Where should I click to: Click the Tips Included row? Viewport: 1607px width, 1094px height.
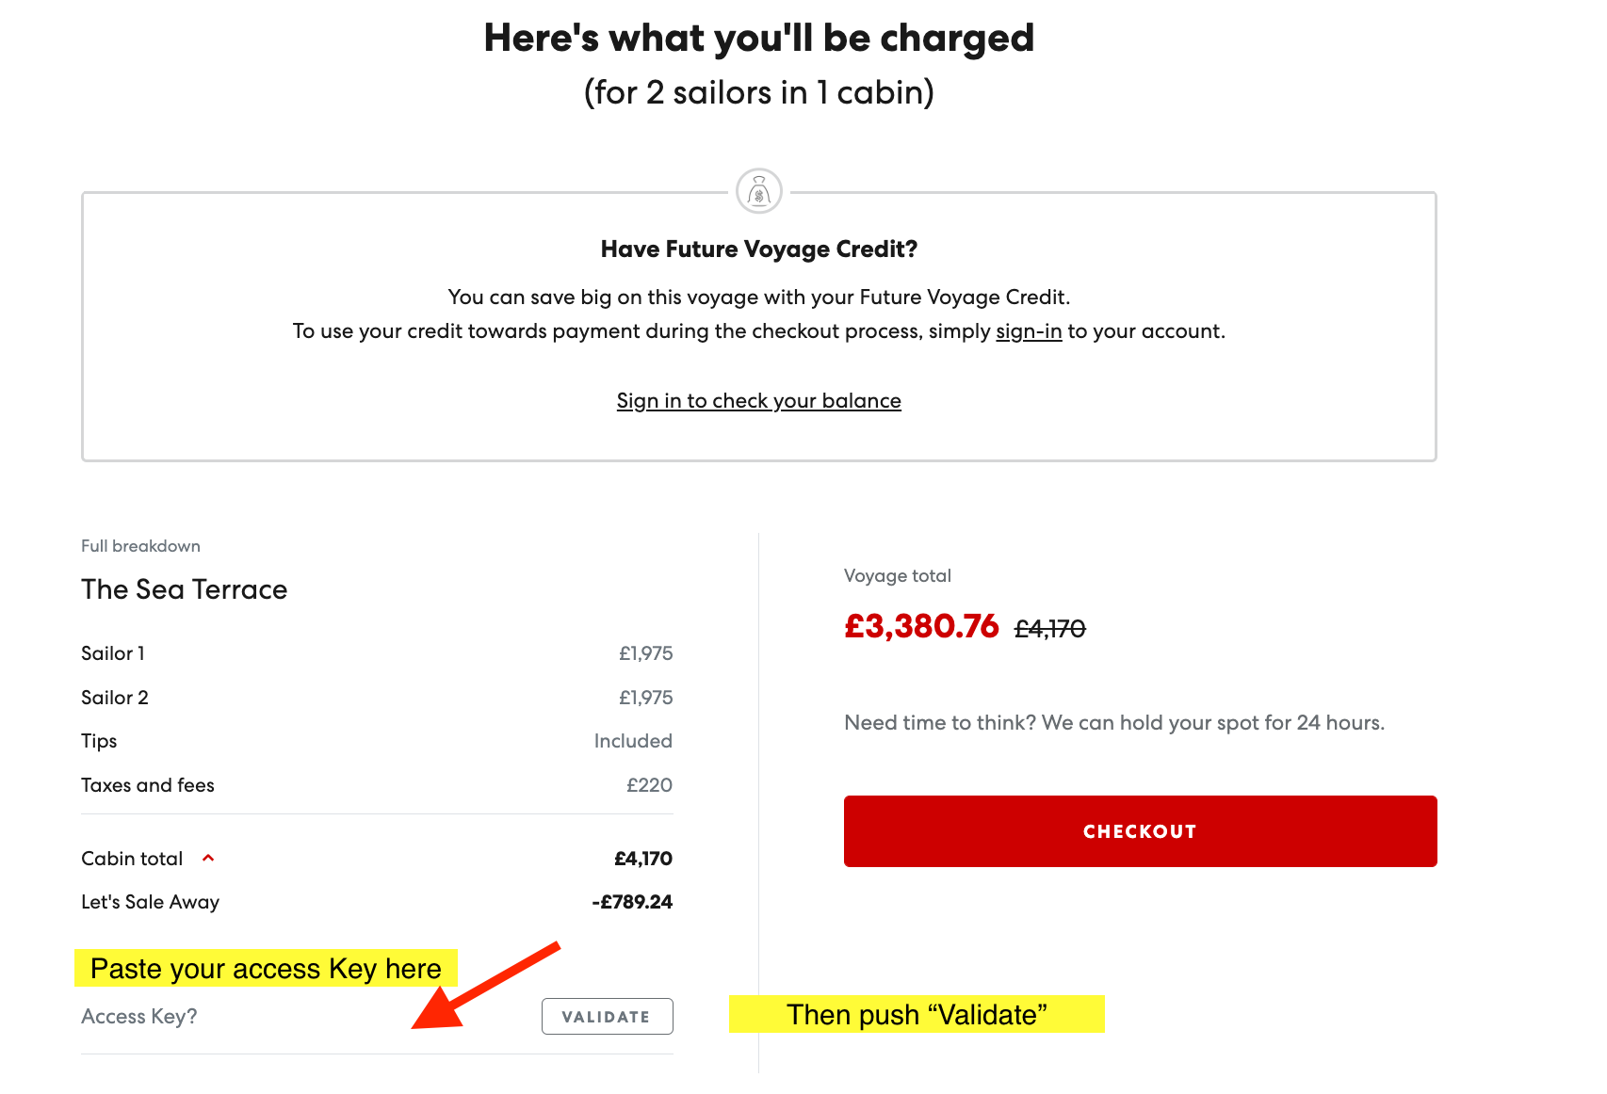point(377,741)
